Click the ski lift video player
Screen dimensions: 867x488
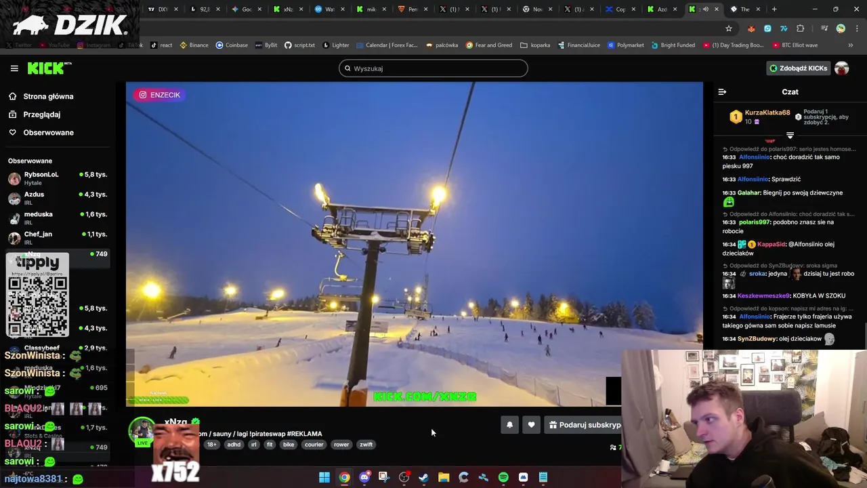point(414,244)
